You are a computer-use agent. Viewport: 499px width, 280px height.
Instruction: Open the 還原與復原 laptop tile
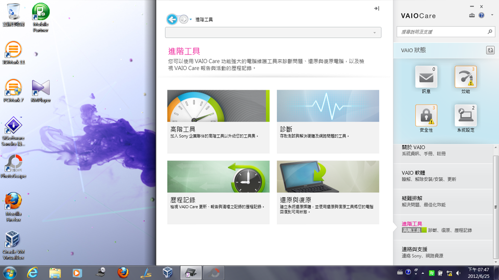(328, 192)
